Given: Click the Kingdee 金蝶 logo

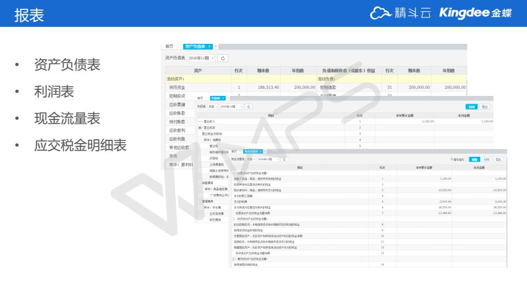Looking at the screenshot, I should [475, 13].
